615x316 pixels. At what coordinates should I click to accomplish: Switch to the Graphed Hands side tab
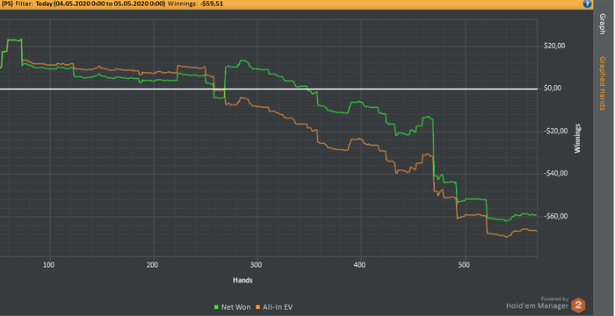604,83
